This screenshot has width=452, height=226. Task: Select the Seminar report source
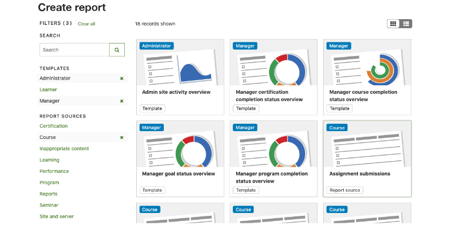49,205
